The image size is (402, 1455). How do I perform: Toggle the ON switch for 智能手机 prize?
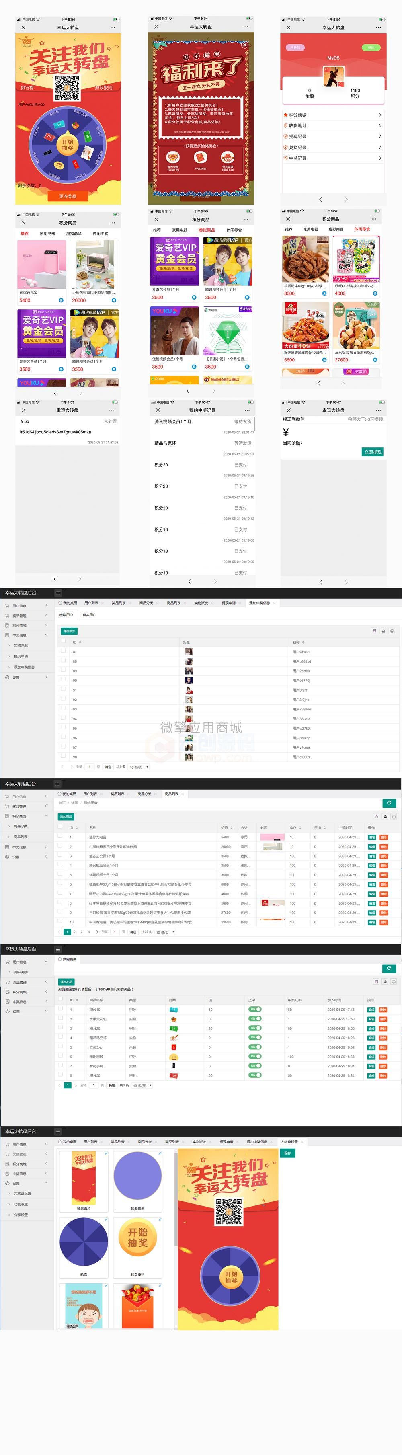click(255, 1066)
